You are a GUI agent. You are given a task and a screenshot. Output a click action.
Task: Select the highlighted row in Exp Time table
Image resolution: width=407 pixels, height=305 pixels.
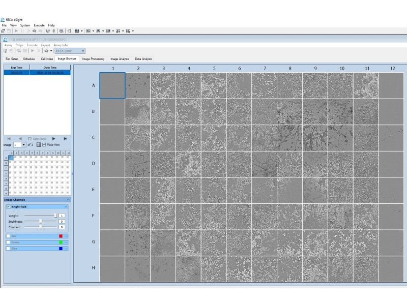tap(37, 73)
